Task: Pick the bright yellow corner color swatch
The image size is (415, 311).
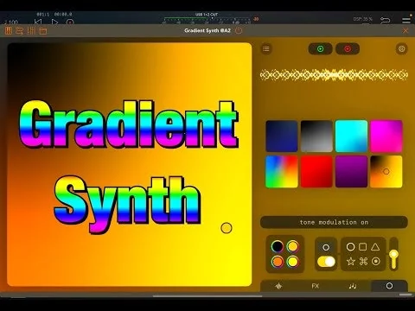Action: [x=293, y=262]
